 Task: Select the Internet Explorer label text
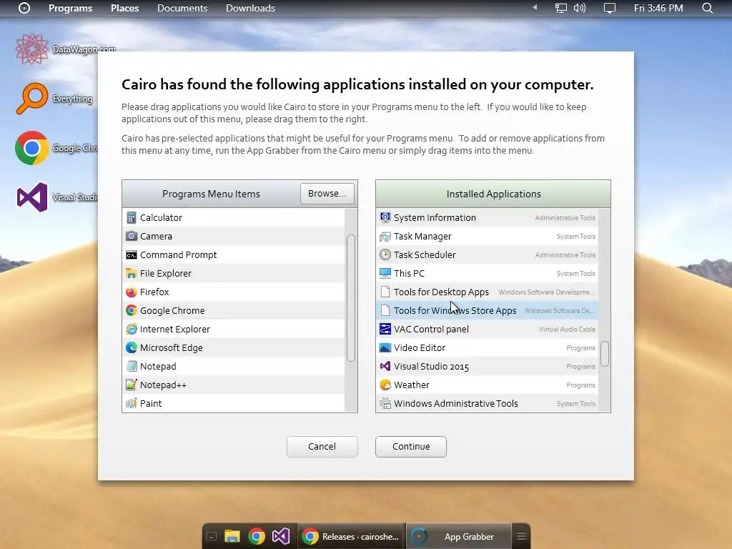pos(175,329)
